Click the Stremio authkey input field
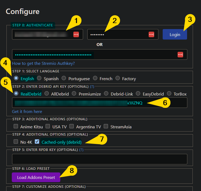Viewport: 201px width, 191px height. 100,55
